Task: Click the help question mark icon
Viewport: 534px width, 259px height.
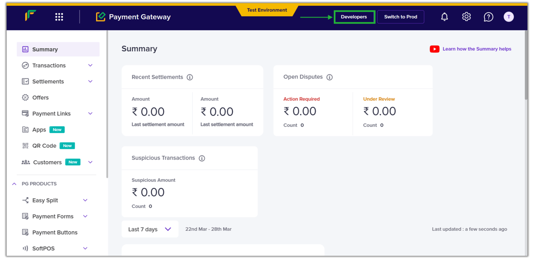Action: point(489,17)
